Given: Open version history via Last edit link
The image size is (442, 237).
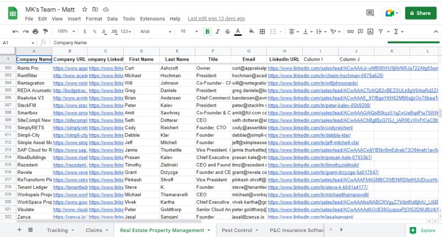Looking at the screenshot, I should point(217,19).
